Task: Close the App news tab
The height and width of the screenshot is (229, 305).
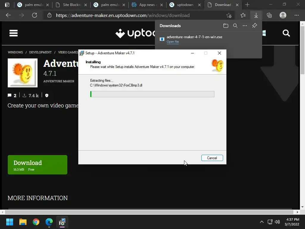Action: point(161,5)
